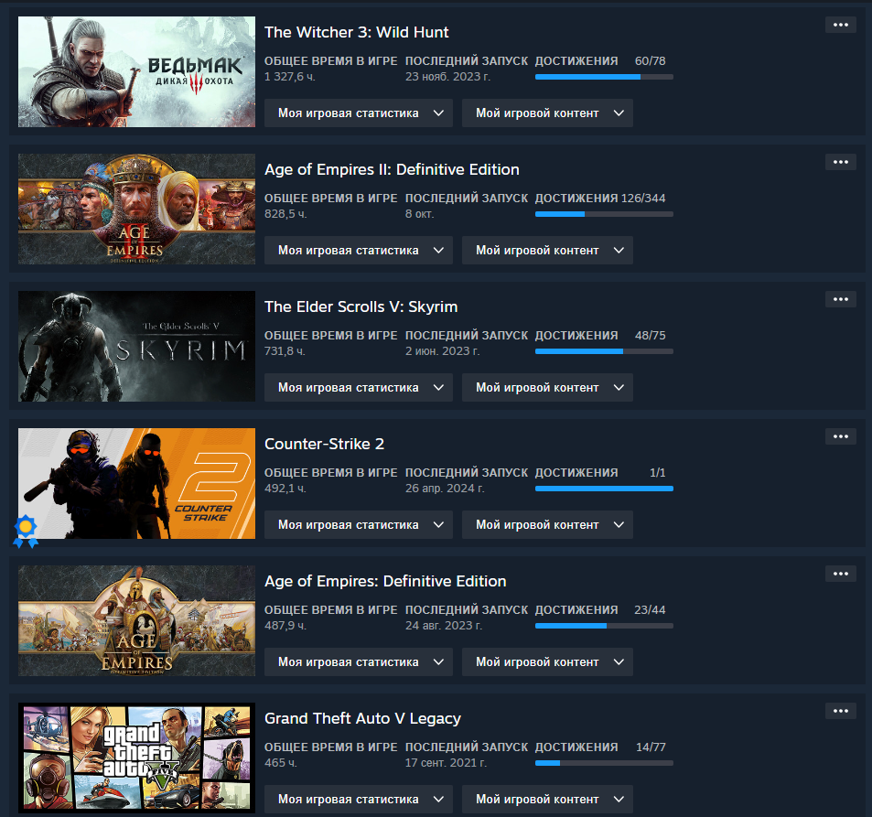Click achievements count '48/75'

[x=650, y=336]
